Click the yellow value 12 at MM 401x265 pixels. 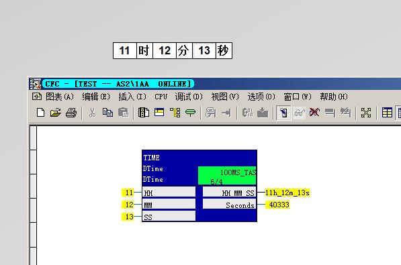(128, 205)
